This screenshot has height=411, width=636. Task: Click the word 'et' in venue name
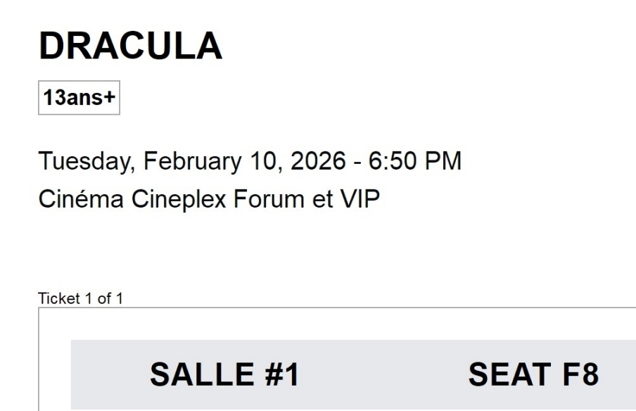click(322, 199)
